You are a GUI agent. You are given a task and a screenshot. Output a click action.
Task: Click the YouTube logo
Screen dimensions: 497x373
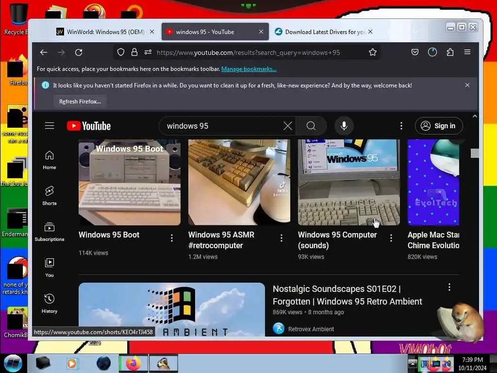pyautogui.click(x=89, y=126)
